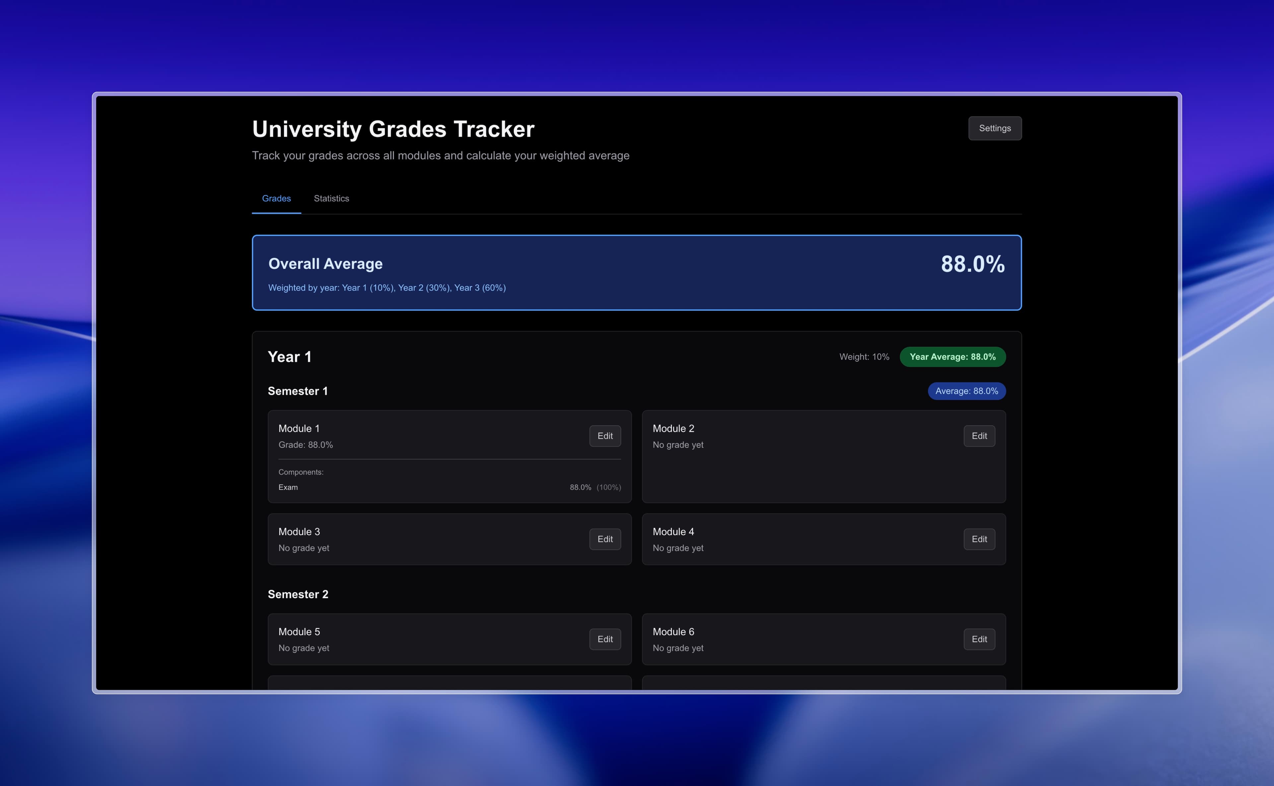Edit Module 1
This screenshot has width=1274, height=786.
pos(604,436)
